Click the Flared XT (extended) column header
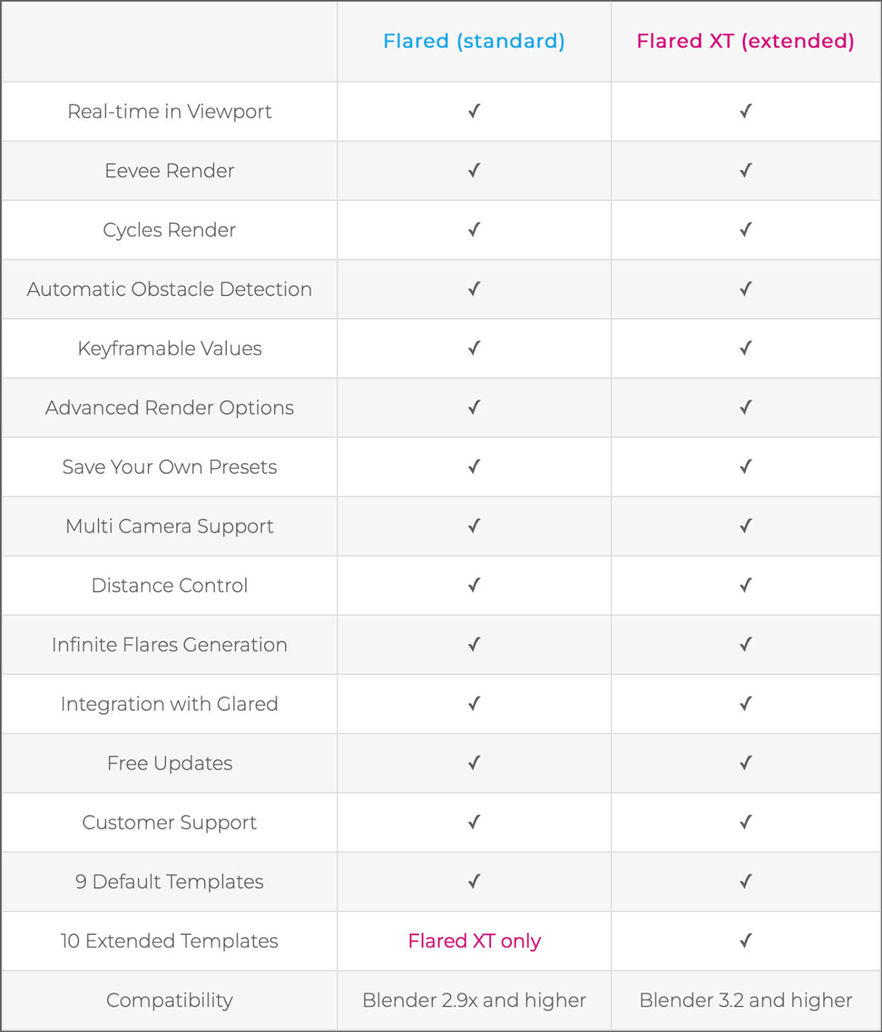882x1032 pixels. coord(745,41)
